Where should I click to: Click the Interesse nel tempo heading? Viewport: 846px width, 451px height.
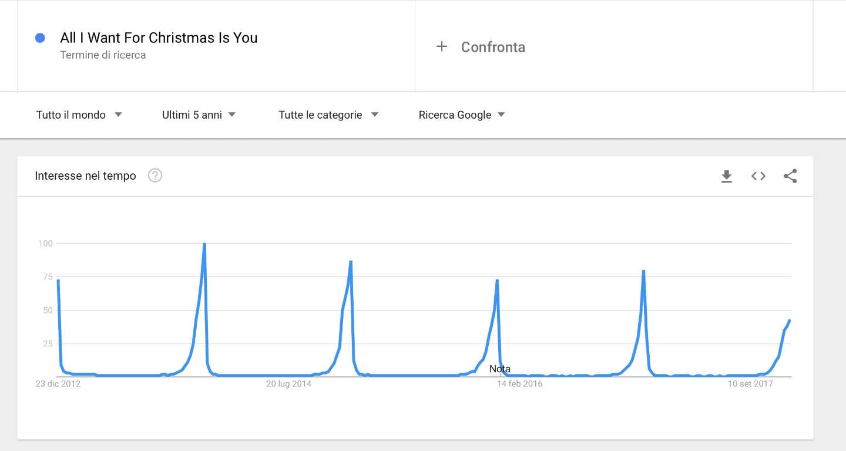(x=85, y=176)
